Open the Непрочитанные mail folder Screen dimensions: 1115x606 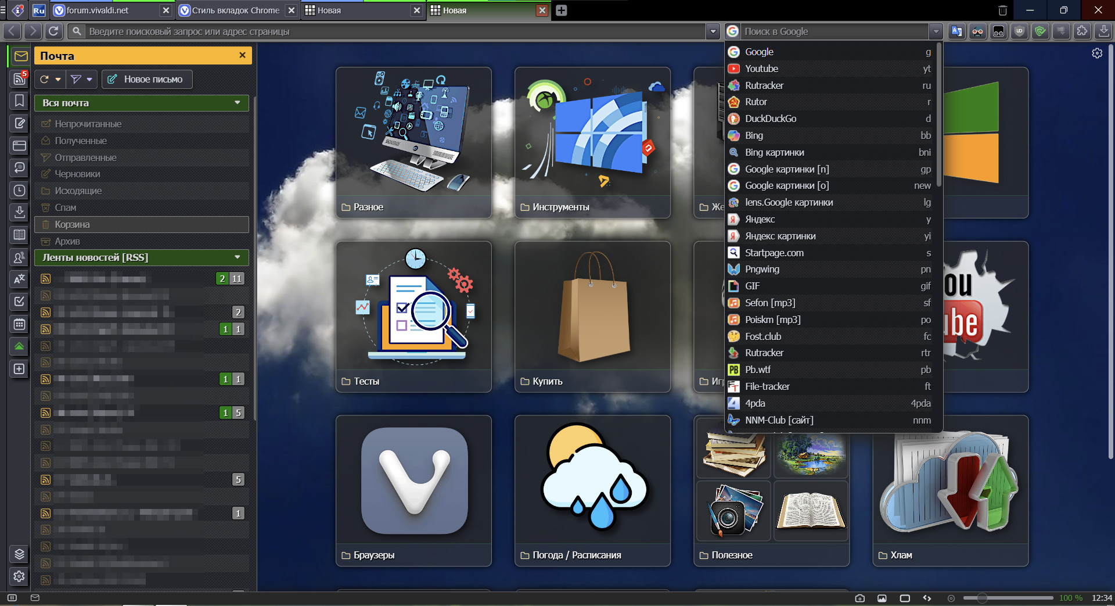142,124
